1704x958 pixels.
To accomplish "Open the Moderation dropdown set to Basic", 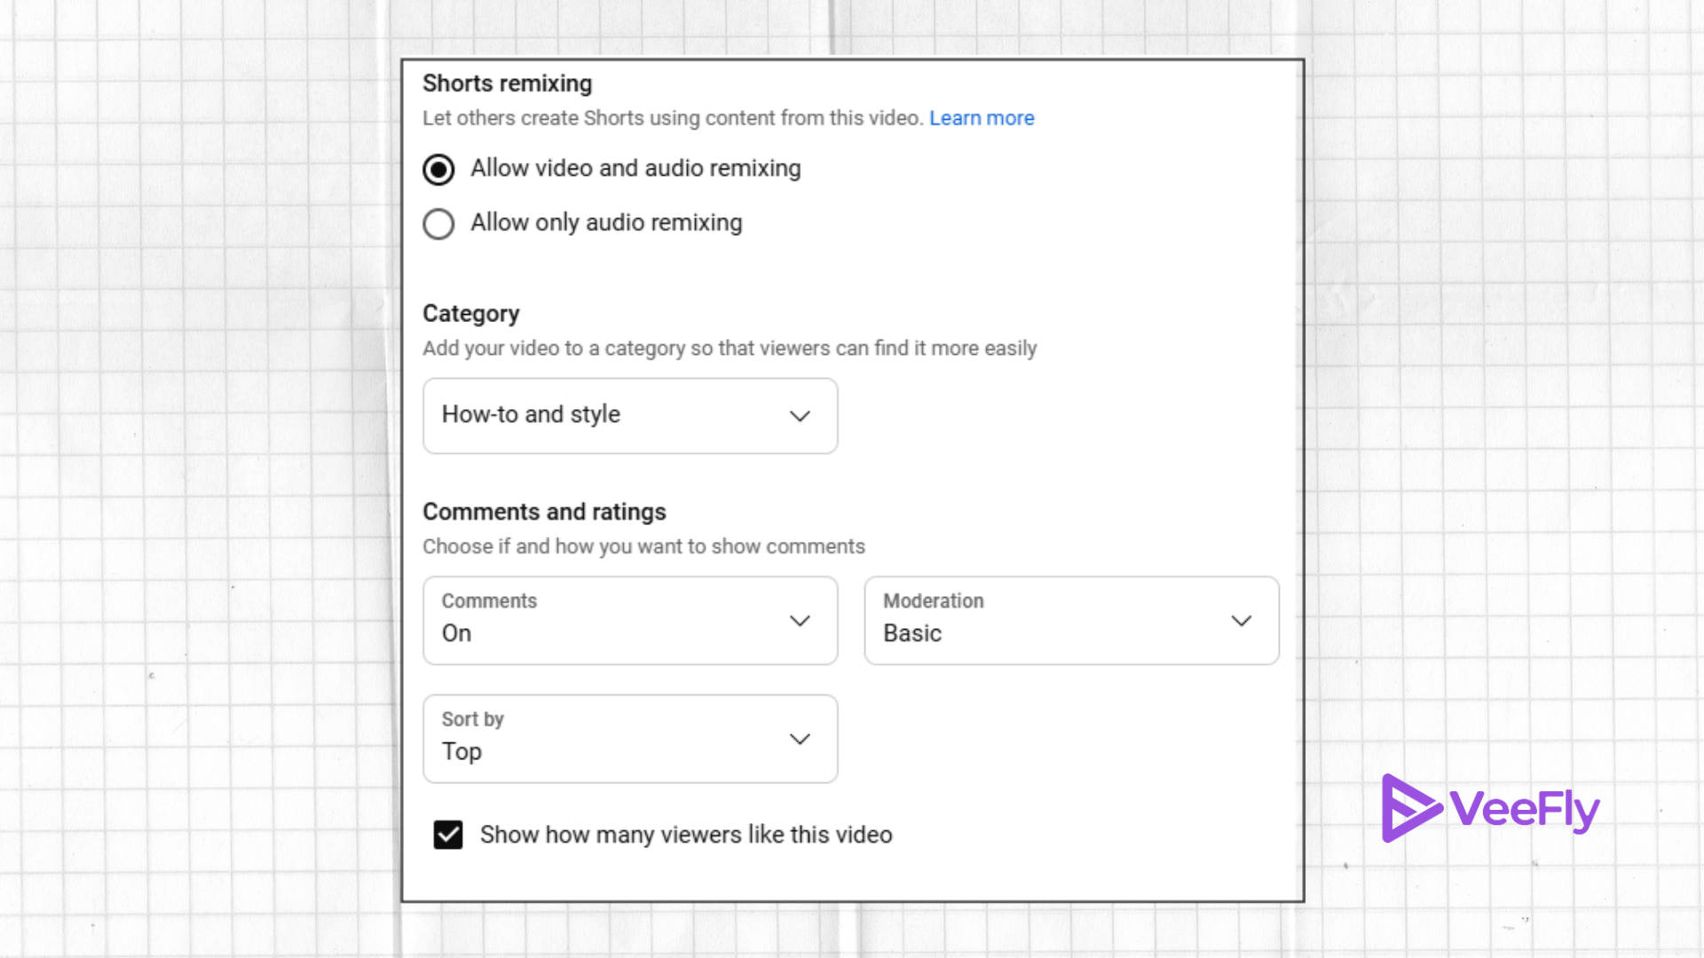I will [1070, 620].
